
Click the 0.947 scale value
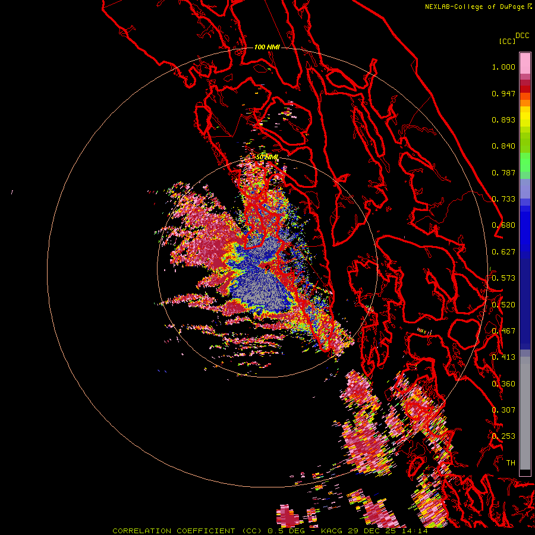pos(503,93)
